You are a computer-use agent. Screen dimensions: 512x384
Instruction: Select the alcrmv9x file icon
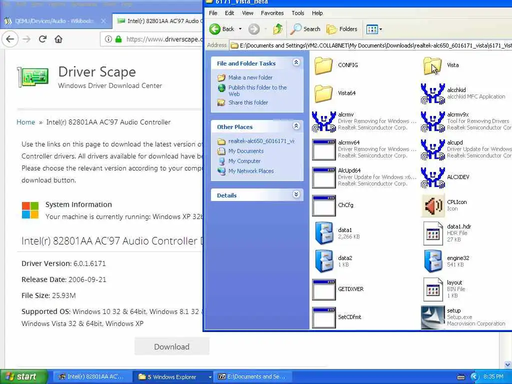(432, 122)
